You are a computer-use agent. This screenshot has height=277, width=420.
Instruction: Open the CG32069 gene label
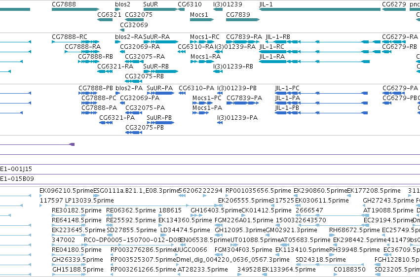point(134,25)
